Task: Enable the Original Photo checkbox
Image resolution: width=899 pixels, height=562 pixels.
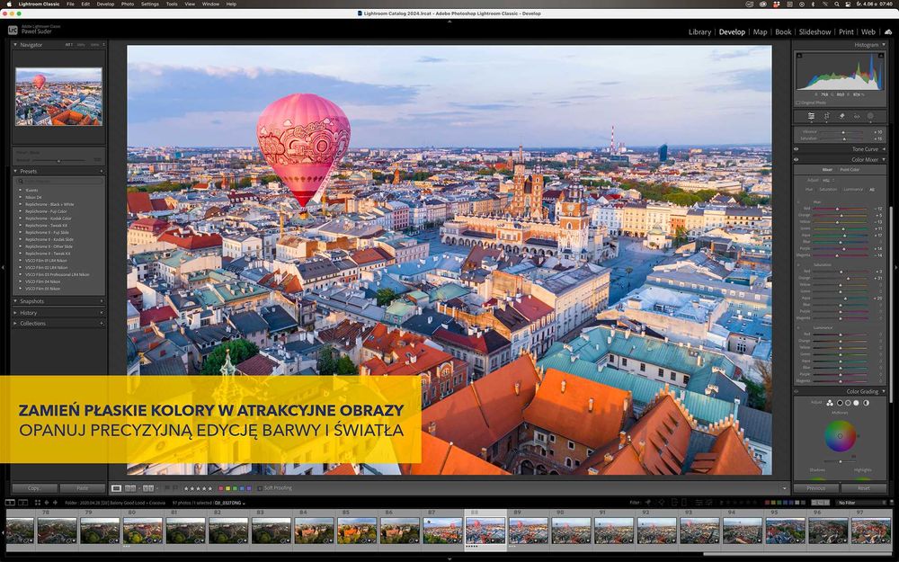Action: (x=798, y=103)
